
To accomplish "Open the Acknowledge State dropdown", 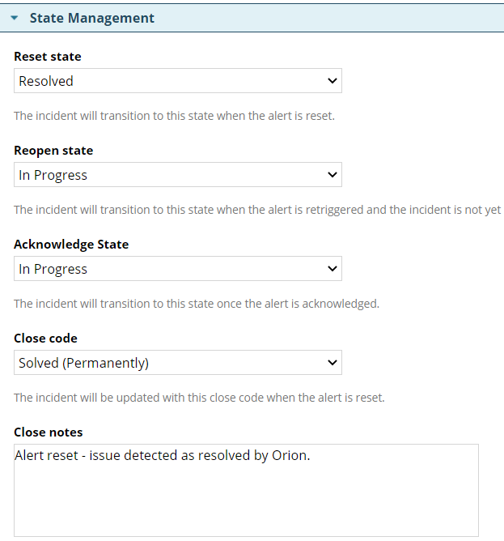I will click(x=177, y=269).
